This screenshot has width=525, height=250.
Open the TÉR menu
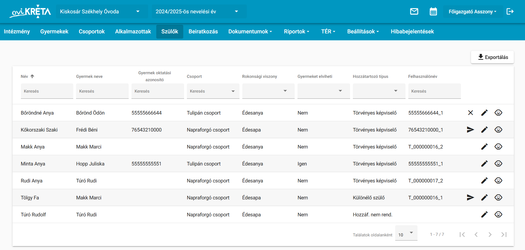point(328,31)
